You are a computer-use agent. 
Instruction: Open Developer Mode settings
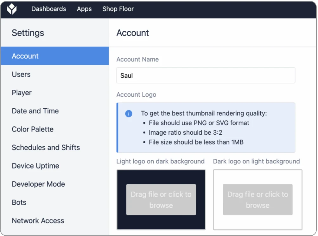pos(38,184)
